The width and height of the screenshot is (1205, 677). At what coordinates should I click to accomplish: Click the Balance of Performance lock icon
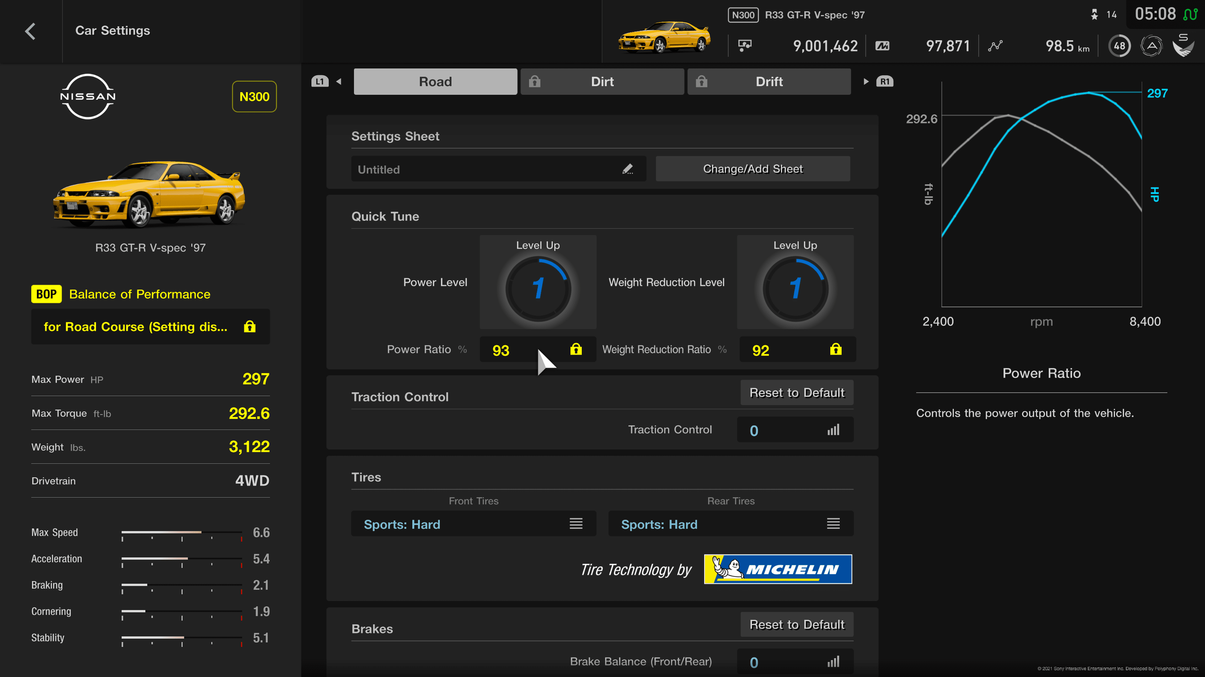(250, 326)
